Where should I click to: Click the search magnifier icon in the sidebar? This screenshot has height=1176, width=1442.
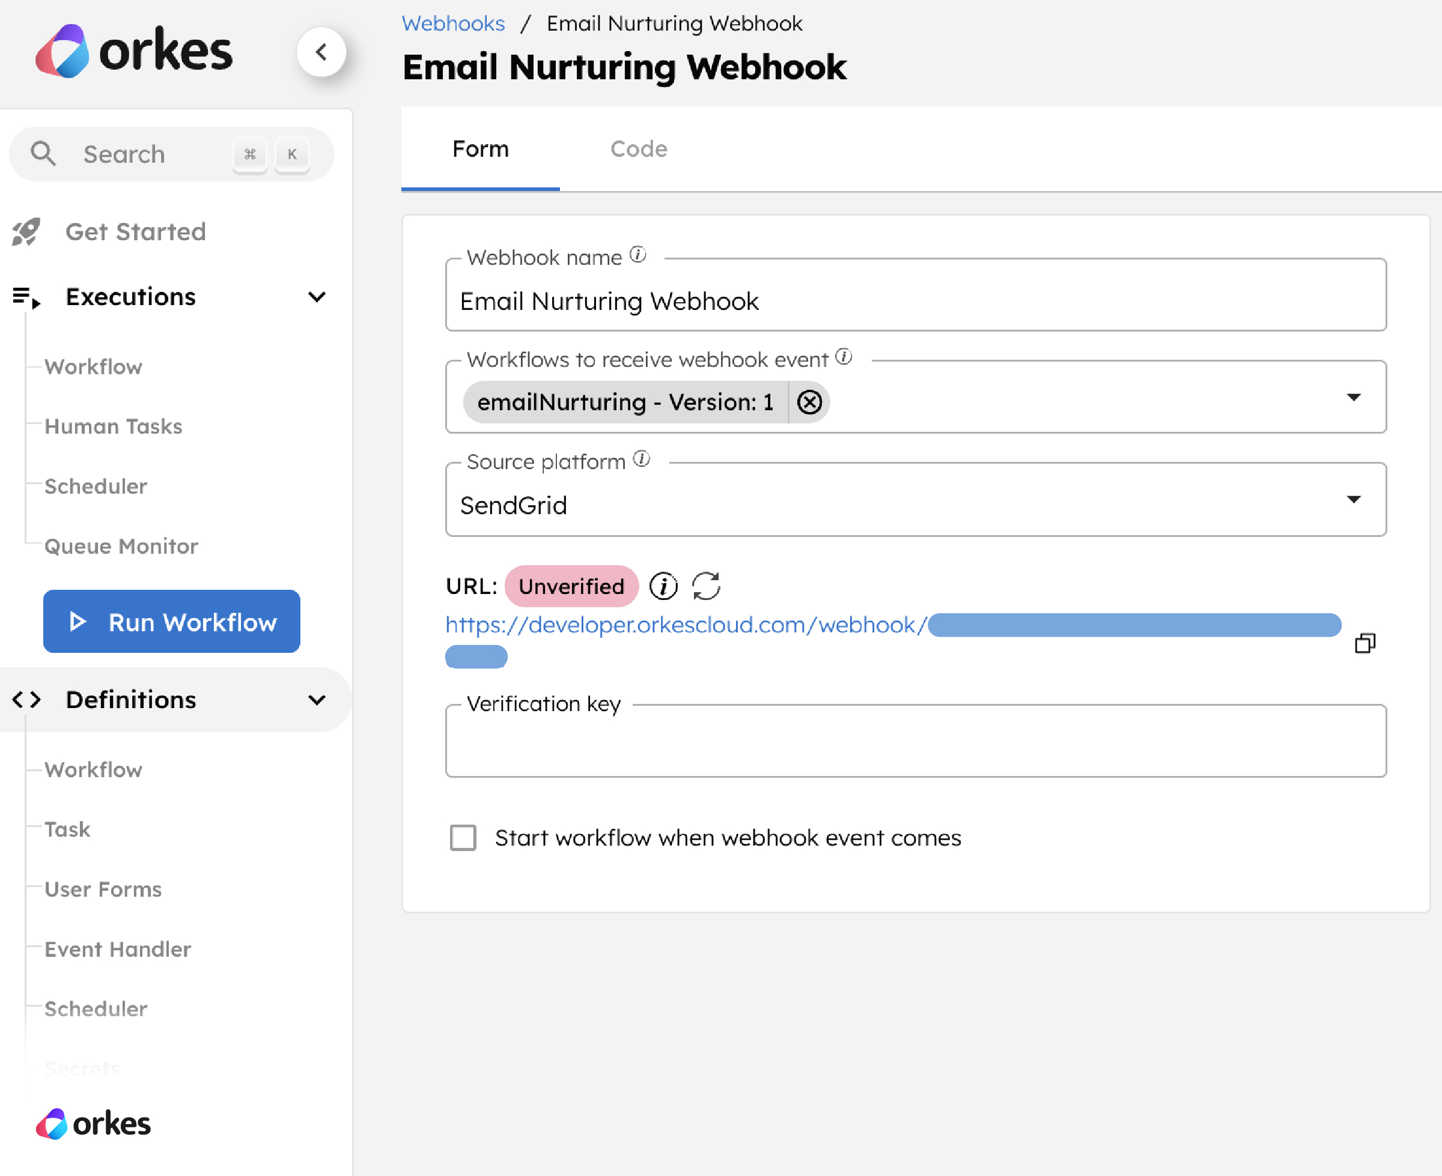click(x=43, y=154)
